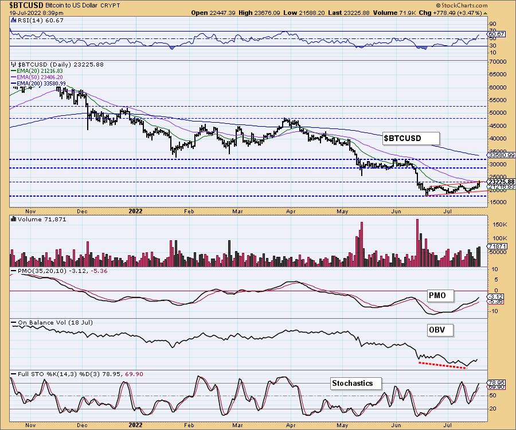Click the Apr label below the price chart
This screenshot has width=516, height=430.
click(291, 211)
